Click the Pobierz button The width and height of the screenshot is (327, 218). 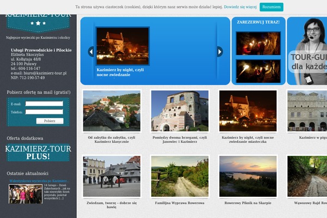tap(50, 121)
